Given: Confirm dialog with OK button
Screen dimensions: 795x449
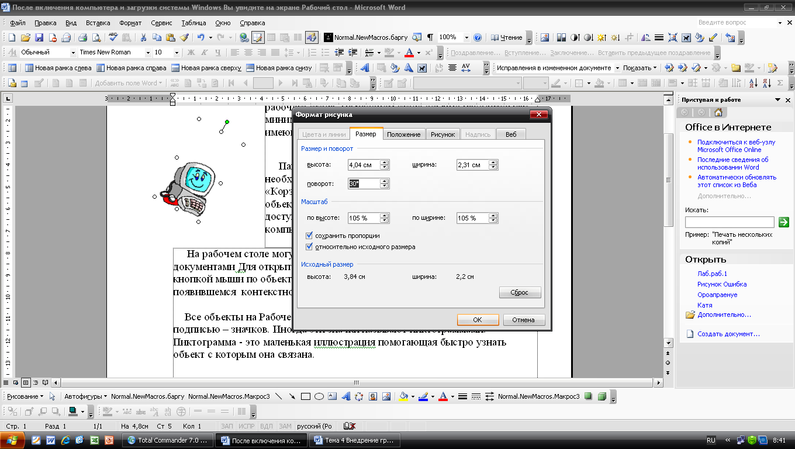Looking at the screenshot, I should 478,320.
